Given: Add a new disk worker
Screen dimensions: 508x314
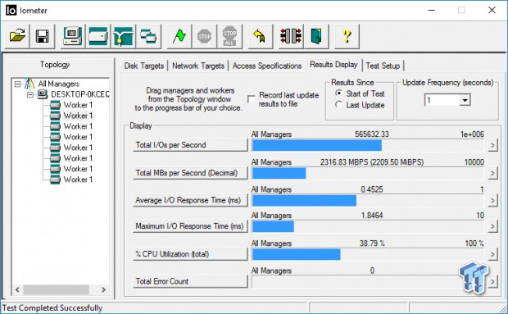Looking at the screenshot, I should (98, 36).
